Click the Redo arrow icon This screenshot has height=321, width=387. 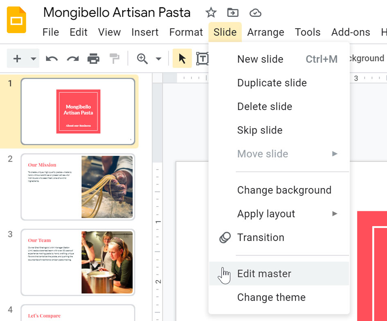pos(73,58)
